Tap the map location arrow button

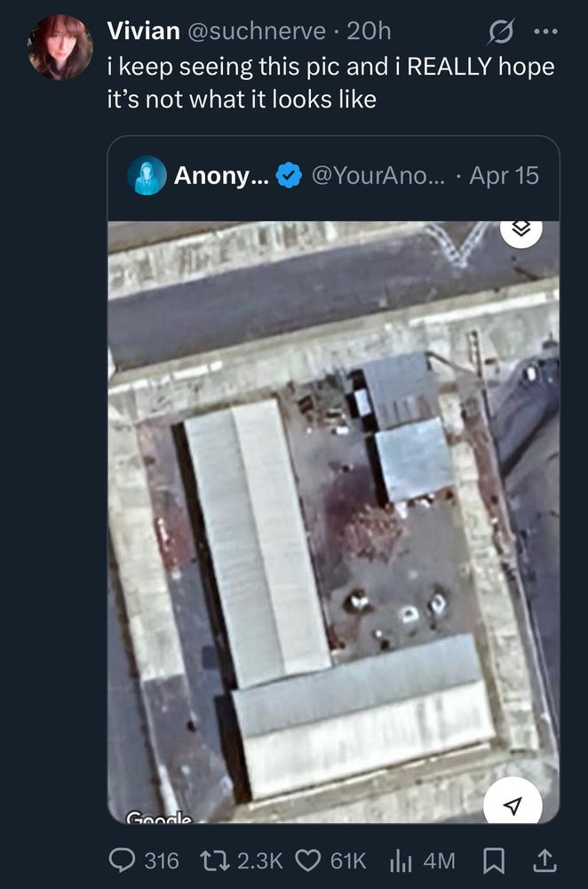(x=513, y=805)
